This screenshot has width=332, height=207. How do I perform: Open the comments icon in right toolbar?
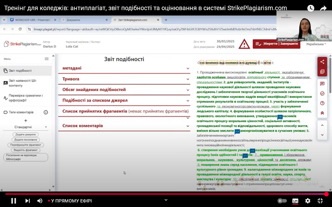(x=322, y=84)
